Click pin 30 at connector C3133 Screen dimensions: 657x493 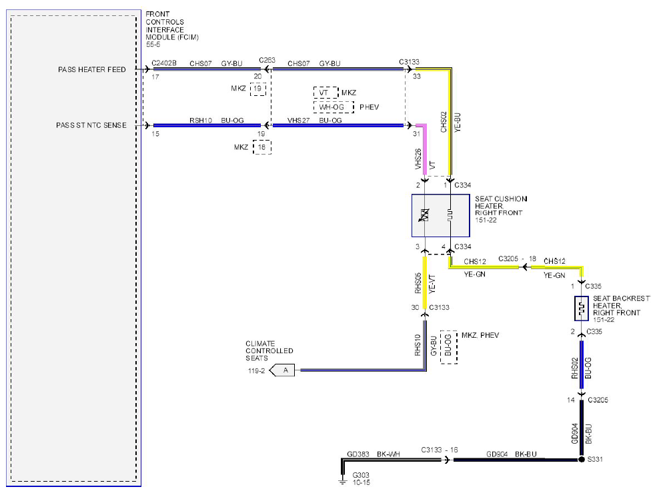click(415, 308)
